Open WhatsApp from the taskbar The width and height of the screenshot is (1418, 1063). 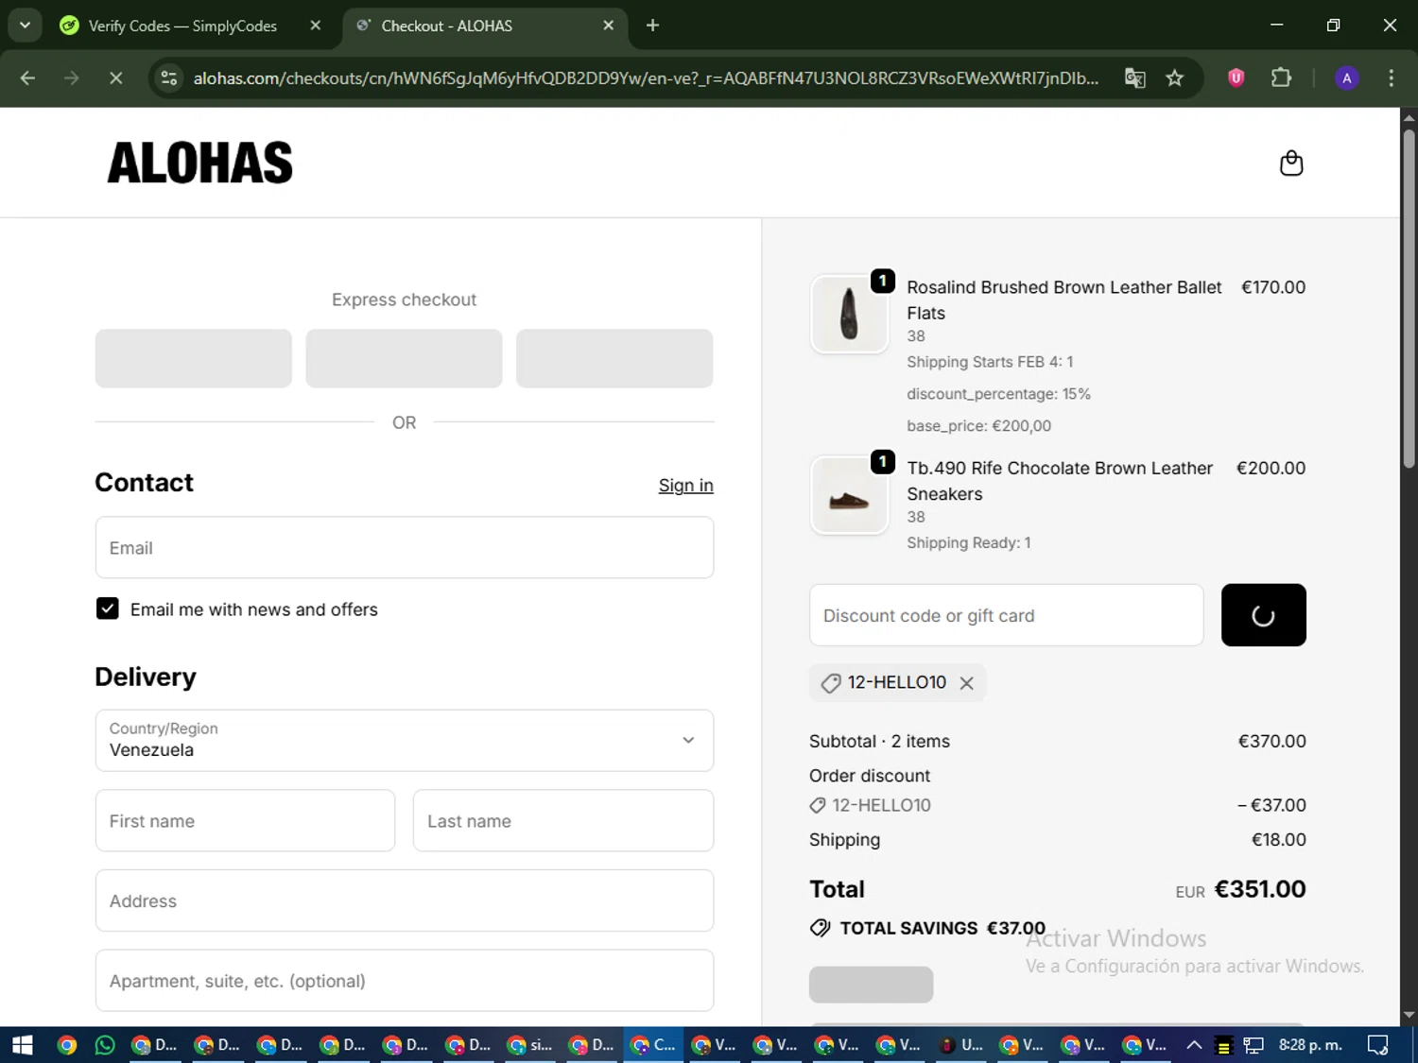click(x=105, y=1045)
